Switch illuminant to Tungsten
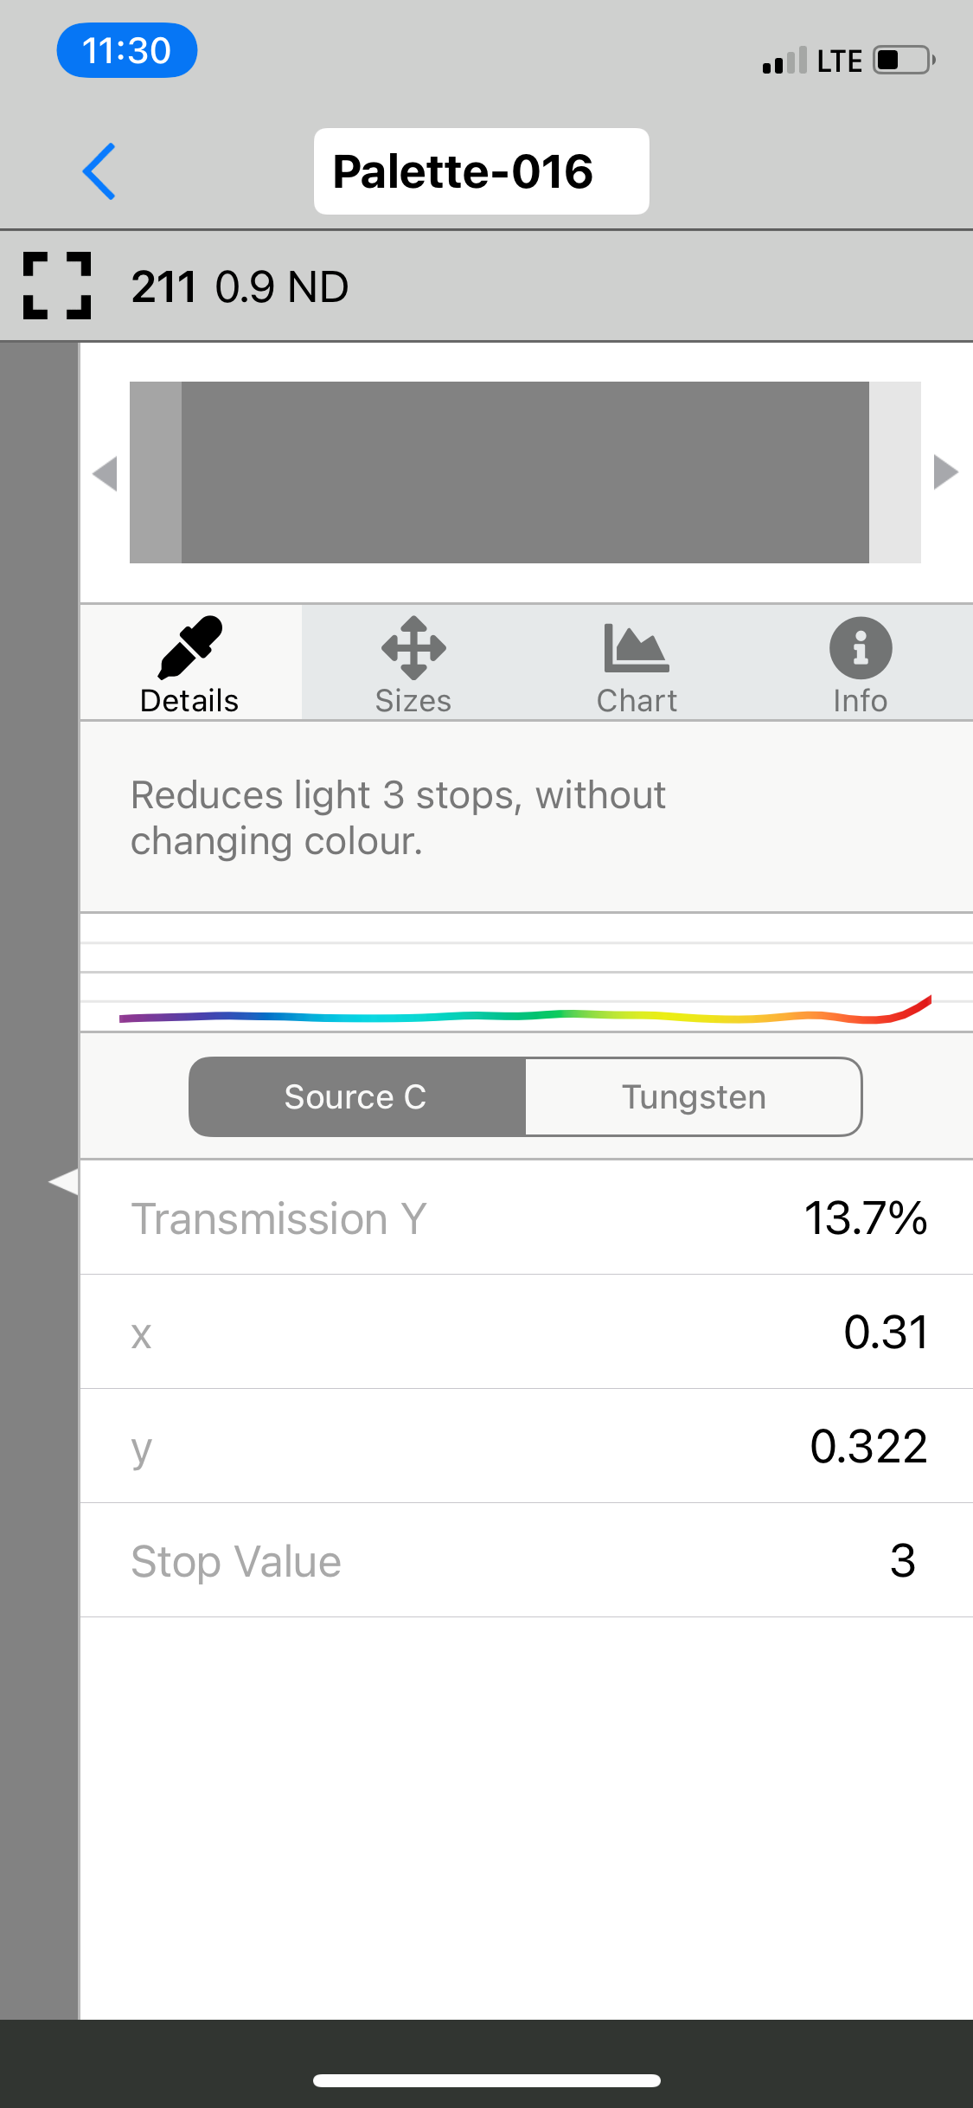Viewport: 973px width, 2108px height. tap(694, 1096)
